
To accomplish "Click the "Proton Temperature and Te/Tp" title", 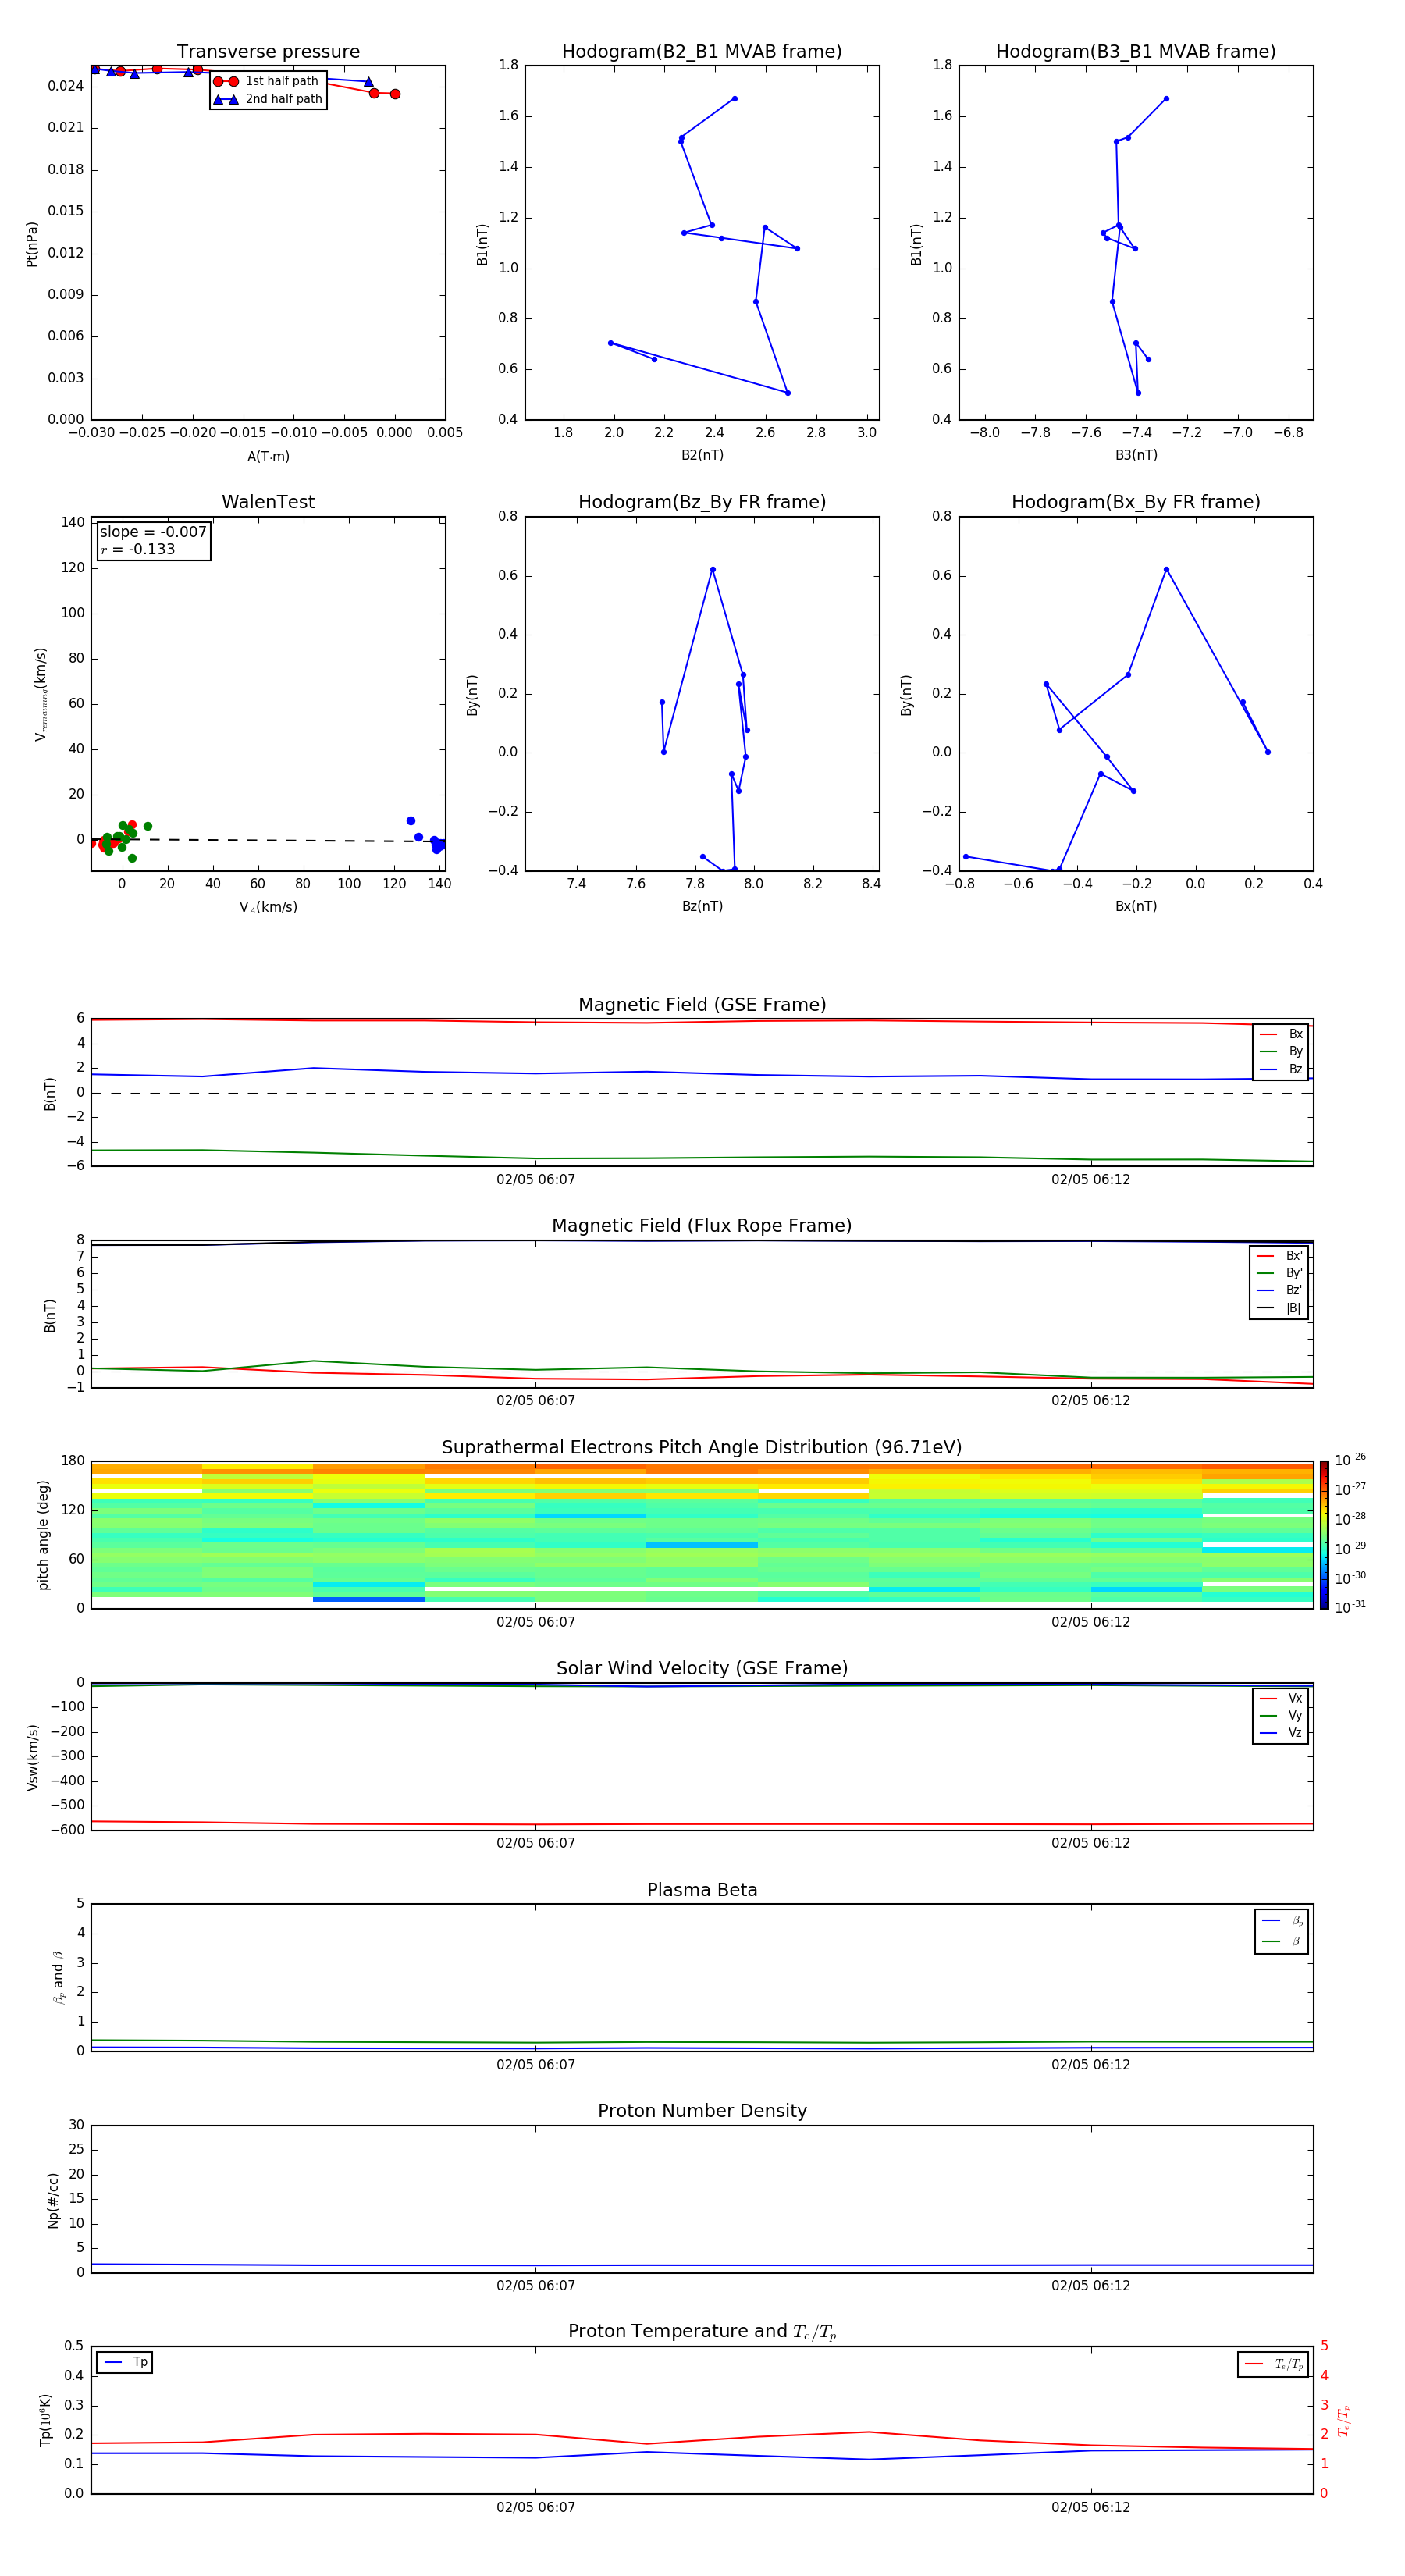I will tap(702, 2332).
